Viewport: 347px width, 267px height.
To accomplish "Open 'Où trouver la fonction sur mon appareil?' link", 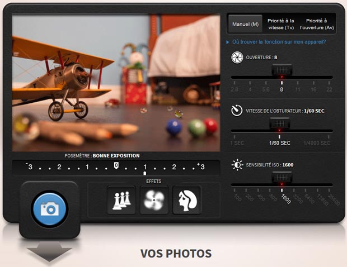I will coord(279,42).
